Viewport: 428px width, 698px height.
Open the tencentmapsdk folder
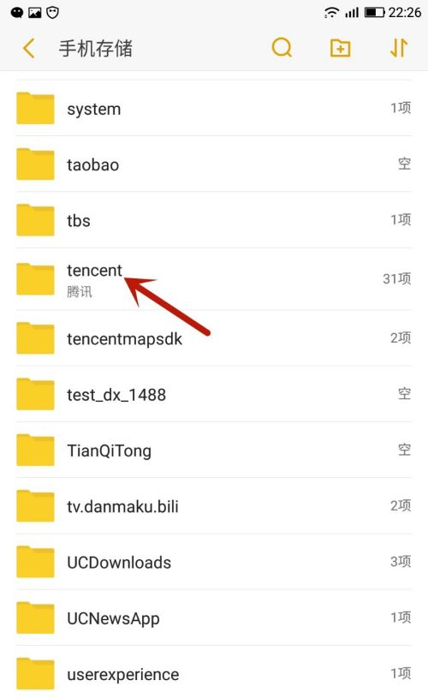coord(213,338)
